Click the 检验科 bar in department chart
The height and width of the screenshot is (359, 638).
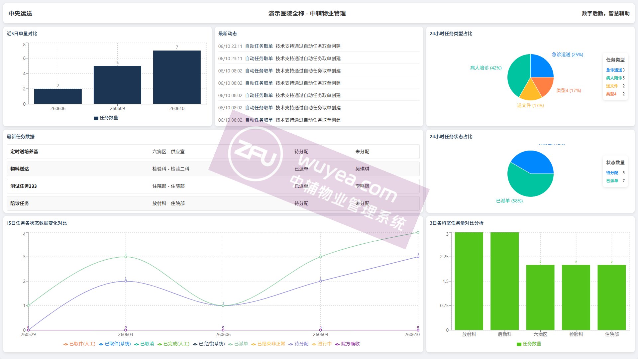click(x=576, y=298)
